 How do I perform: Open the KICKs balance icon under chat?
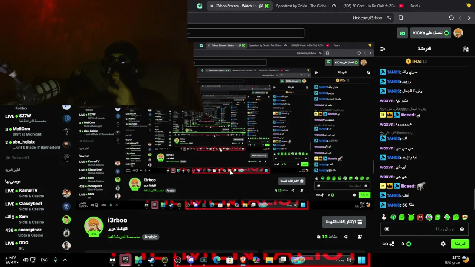click(x=409, y=244)
